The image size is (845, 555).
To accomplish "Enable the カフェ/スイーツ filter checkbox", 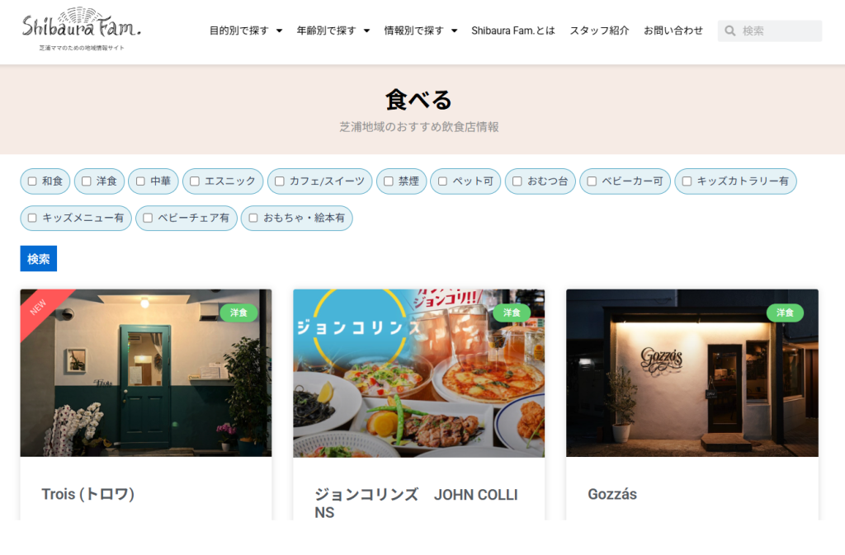I will point(280,181).
